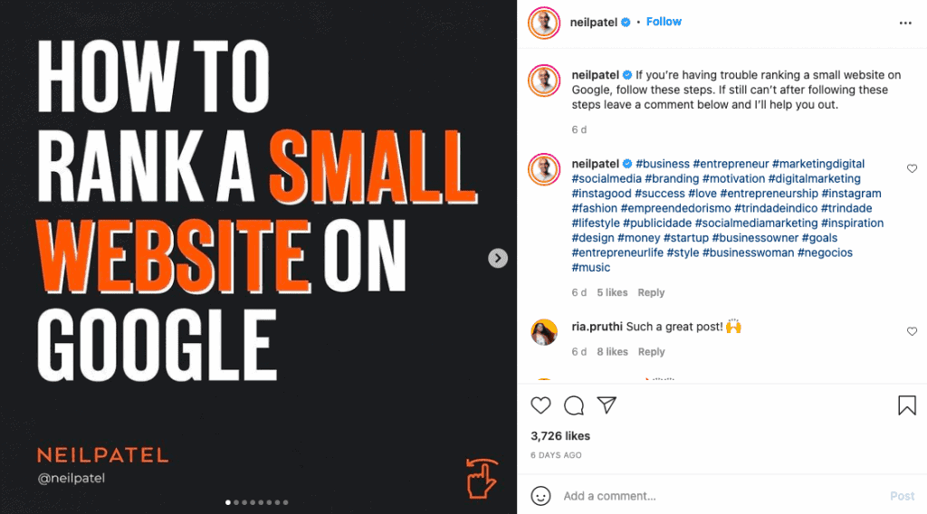
Task: Open the #marketingdigital hashtag
Action: click(817, 164)
